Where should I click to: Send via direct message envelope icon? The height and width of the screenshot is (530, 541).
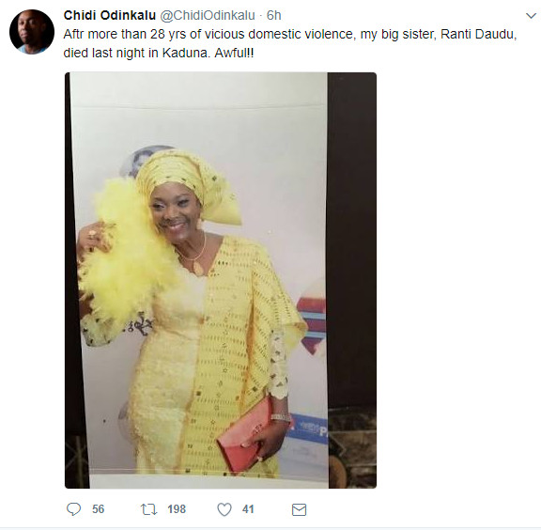coord(299,509)
